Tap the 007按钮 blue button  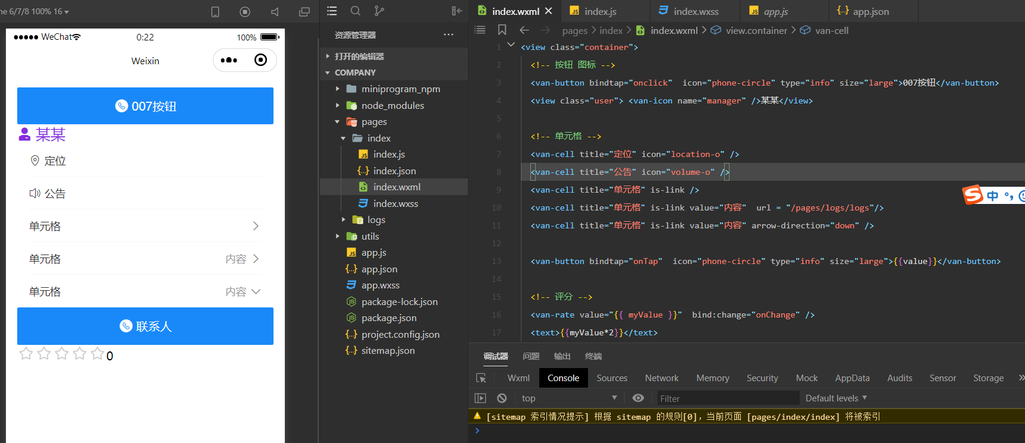pos(145,106)
